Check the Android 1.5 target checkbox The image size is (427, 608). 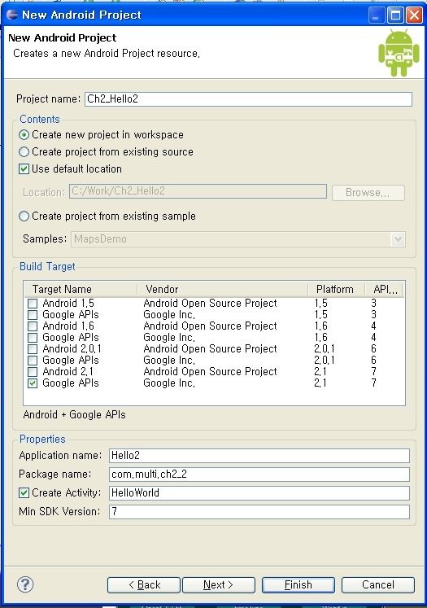[x=33, y=304]
